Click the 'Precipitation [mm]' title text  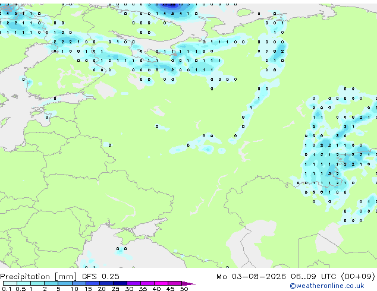point(38,277)
